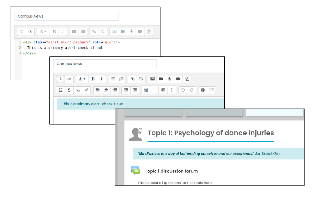Apply Strikethrough formatting from the toolbar
The width and height of the screenshot is (317, 197).
(69, 90)
